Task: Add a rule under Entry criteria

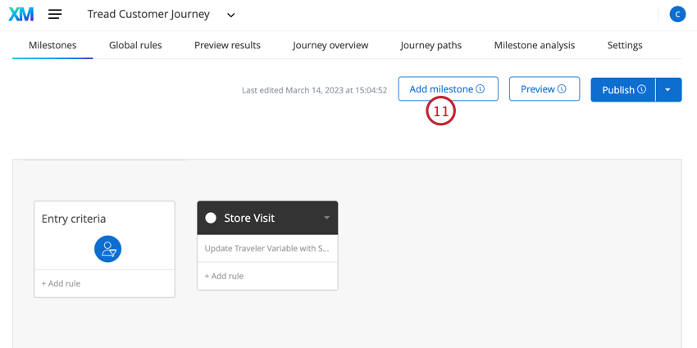Action: pos(61,283)
